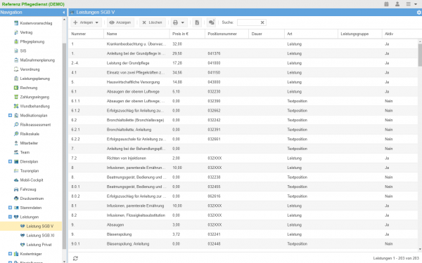Screen dimensions: 422x263
Task: Sort by the Dauer column header
Action: tap(267, 34)
